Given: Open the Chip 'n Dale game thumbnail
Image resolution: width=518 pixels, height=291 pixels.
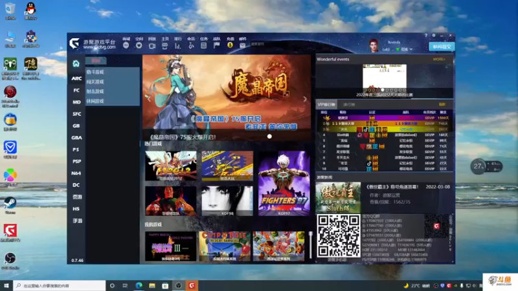Looking at the screenshot, I should (225, 246).
